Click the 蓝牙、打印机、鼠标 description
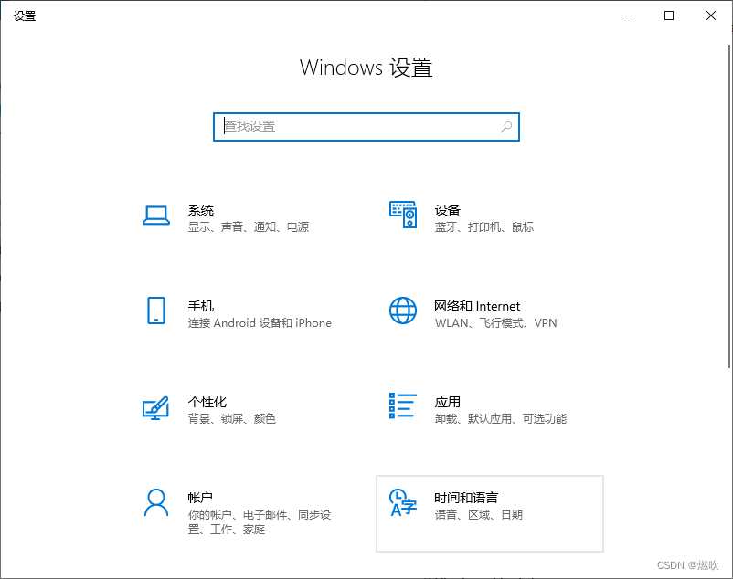This screenshot has width=733, height=579. [x=484, y=226]
